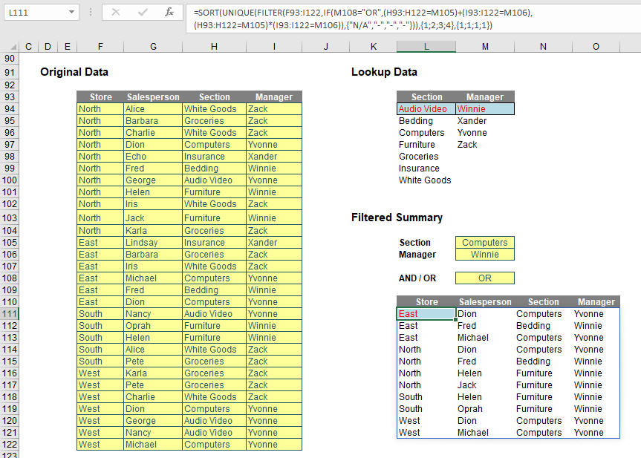This screenshot has height=458, width=641.
Task: Open the Name Box dropdown showing L111
Action: 73,12
